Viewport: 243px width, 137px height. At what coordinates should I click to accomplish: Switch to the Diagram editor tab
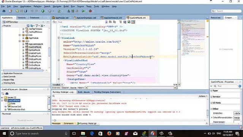click(x=65, y=88)
